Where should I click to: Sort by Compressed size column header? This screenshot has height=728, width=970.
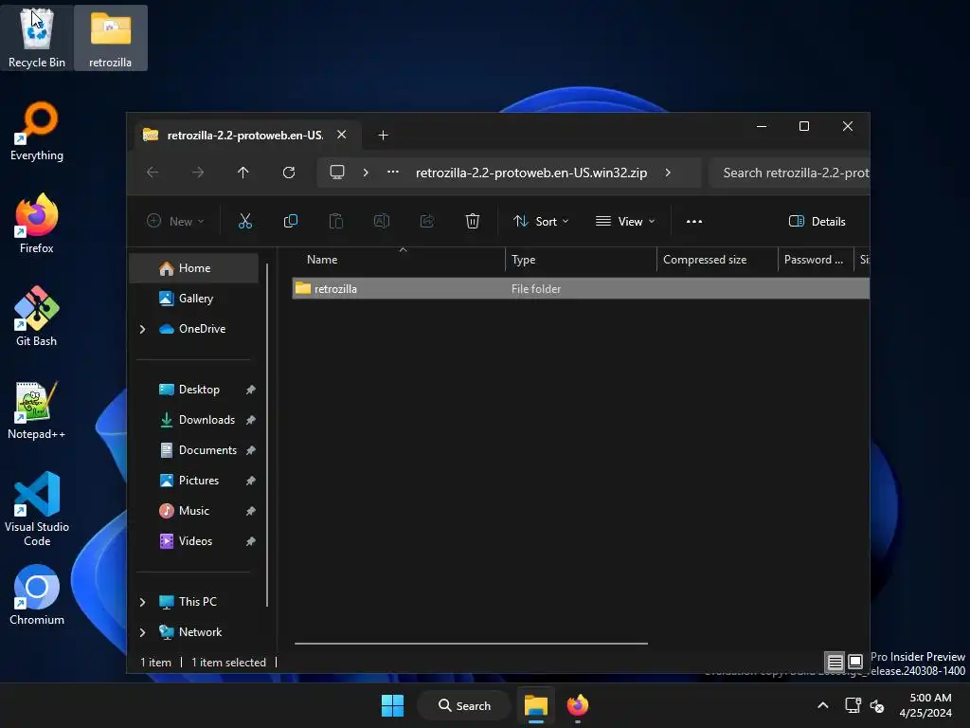pos(716,260)
